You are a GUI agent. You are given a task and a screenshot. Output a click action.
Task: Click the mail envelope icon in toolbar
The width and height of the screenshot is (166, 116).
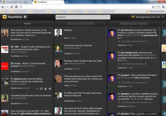click(158, 7)
